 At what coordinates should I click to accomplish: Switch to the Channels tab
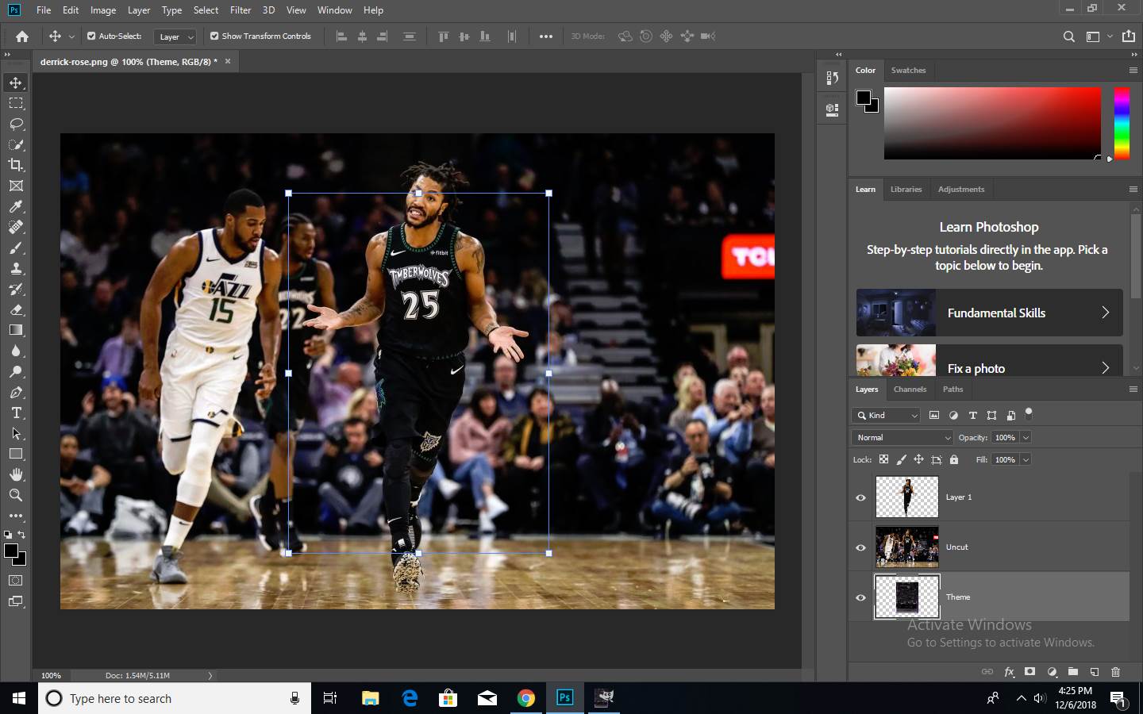(910, 390)
